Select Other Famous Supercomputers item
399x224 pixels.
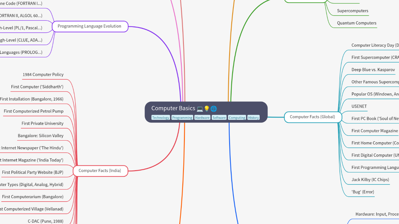(375, 82)
